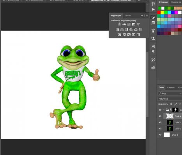Switch to the Стили tab
The image size is (182, 155).
[x=128, y=15]
